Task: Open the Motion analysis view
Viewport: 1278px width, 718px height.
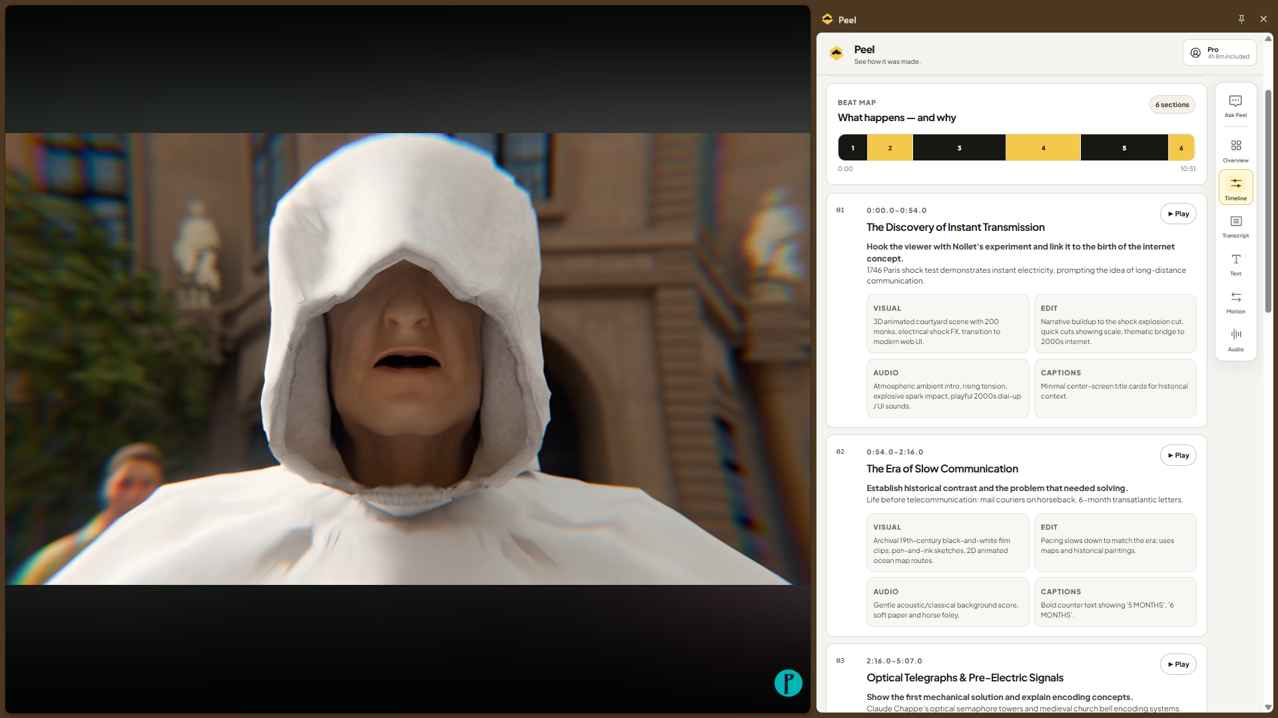Action: point(1235,302)
